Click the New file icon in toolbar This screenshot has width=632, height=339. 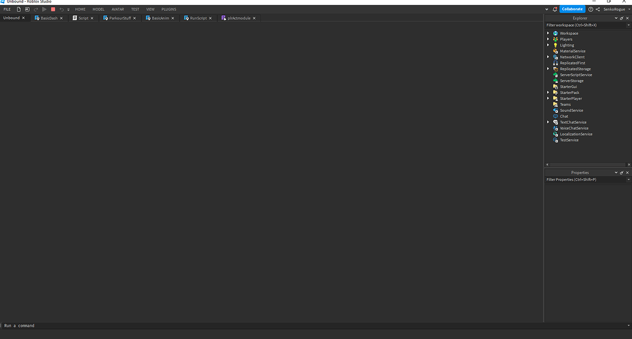18,9
